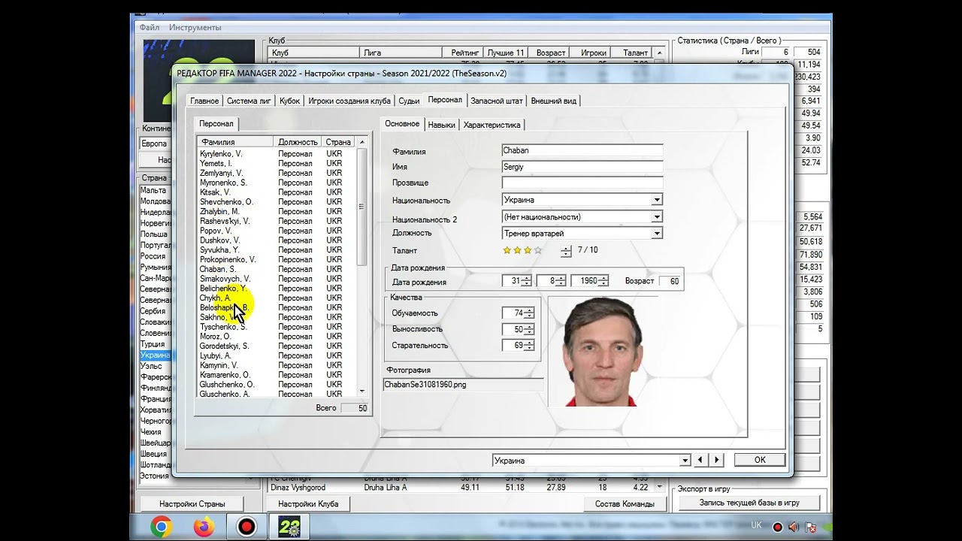The image size is (962, 541).
Task: Click the empty Прозвище input field
Action: 582,183
